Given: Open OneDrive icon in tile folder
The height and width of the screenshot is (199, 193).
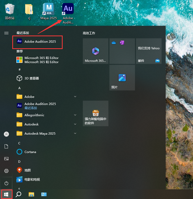Looking at the screenshot, I should pos(114,43).
